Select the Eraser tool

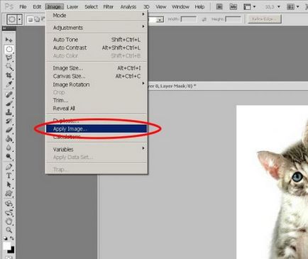(x=9, y=130)
